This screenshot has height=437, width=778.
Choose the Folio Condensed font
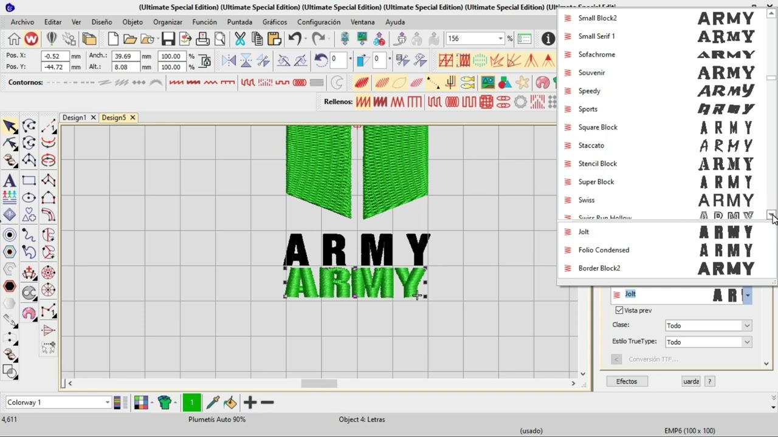[x=666, y=250]
